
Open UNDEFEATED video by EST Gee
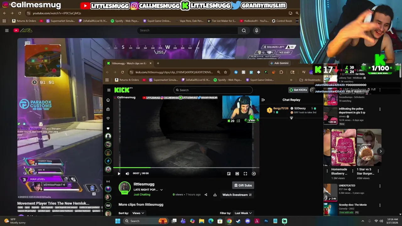click(347, 186)
